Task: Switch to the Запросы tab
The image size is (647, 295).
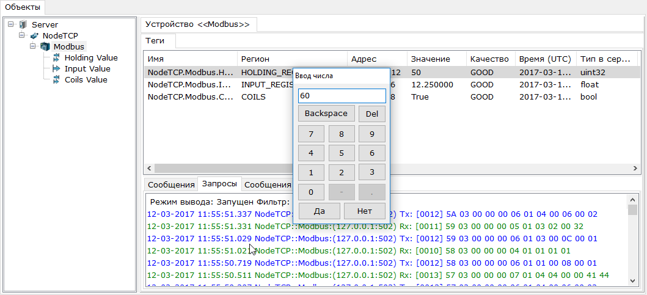Action: (219, 184)
